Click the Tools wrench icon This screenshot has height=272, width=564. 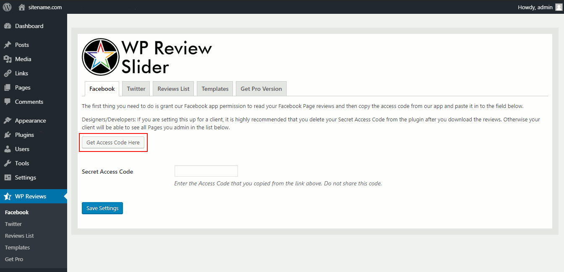[8, 163]
